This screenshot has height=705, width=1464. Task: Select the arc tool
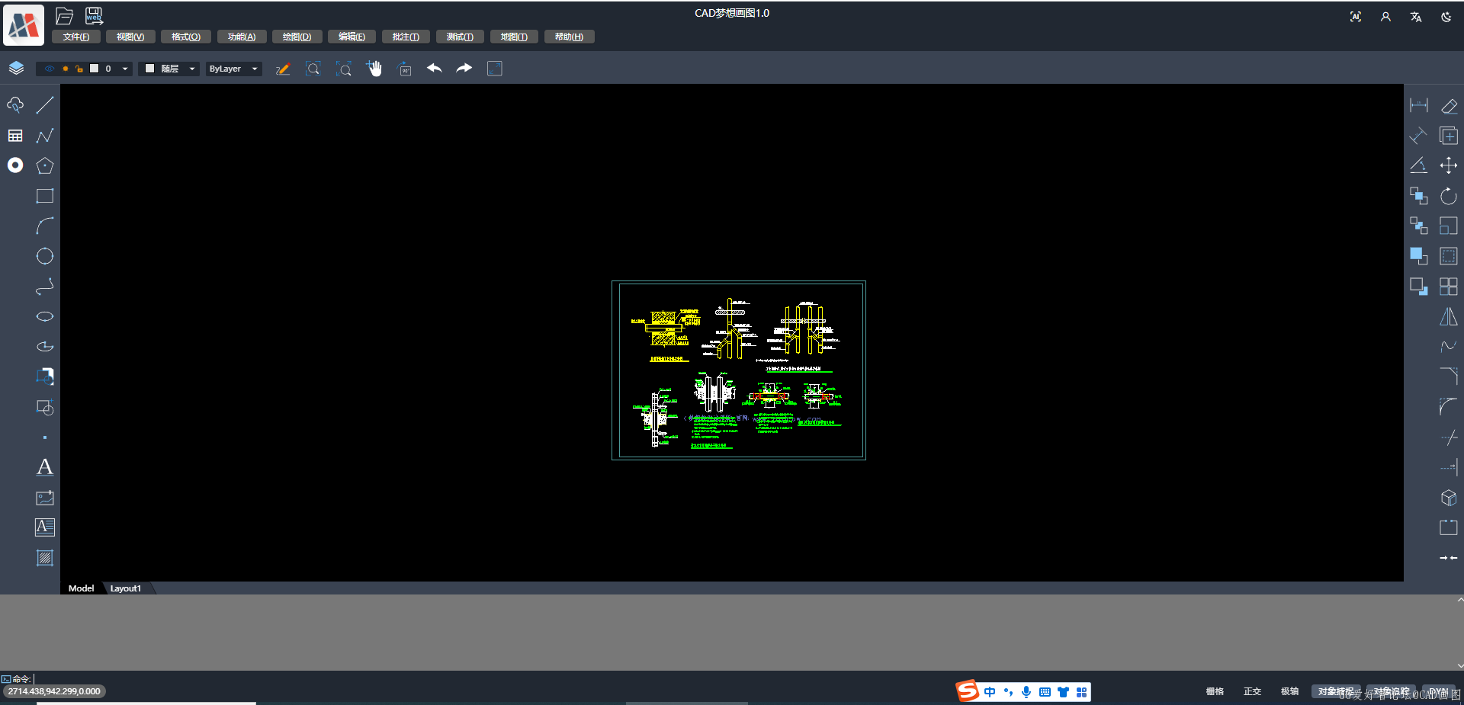click(45, 226)
